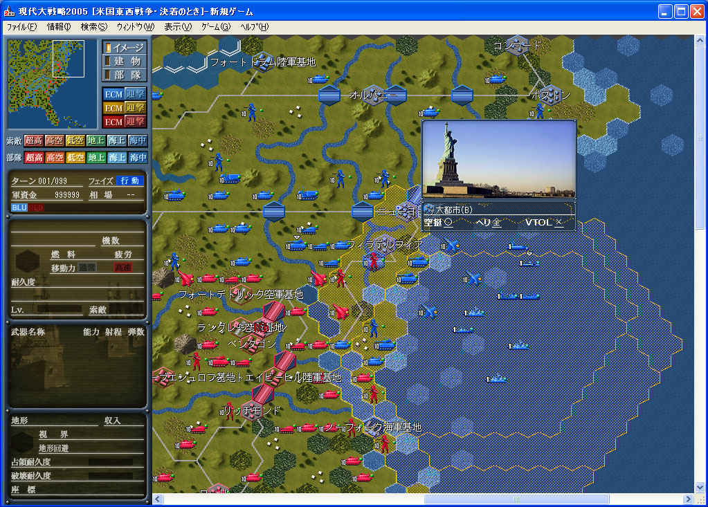Enable the イメージ display mode
The image size is (708, 507).
(123, 48)
